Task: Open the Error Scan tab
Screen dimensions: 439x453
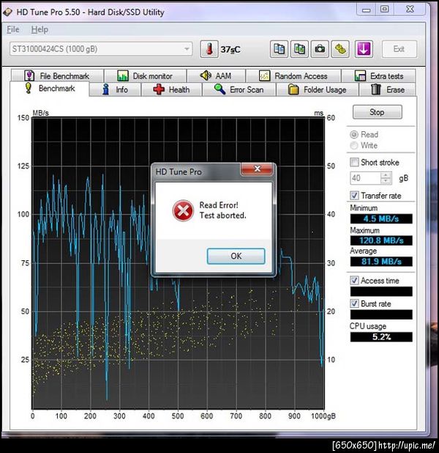Action: [239, 89]
